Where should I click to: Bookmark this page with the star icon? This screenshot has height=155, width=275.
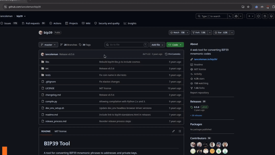coord(248,7)
